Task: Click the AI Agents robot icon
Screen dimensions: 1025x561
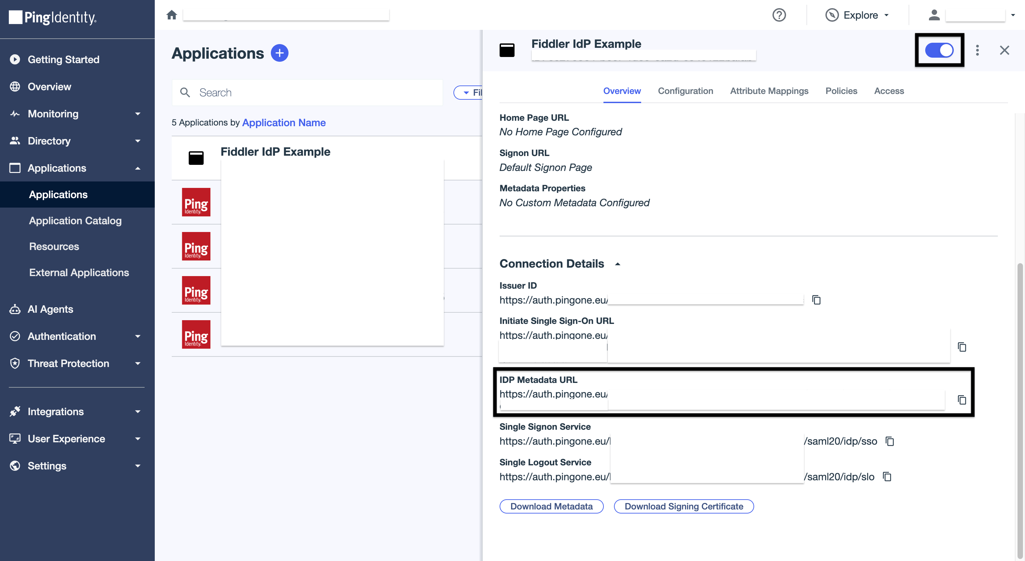Action: [15, 309]
